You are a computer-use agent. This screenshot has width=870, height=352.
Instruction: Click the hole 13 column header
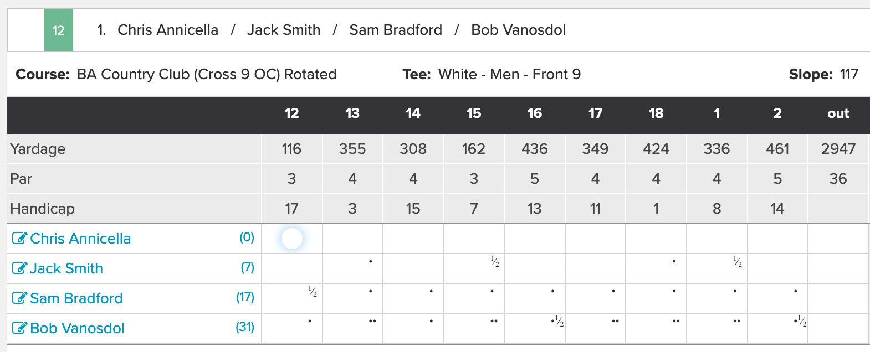(352, 113)
